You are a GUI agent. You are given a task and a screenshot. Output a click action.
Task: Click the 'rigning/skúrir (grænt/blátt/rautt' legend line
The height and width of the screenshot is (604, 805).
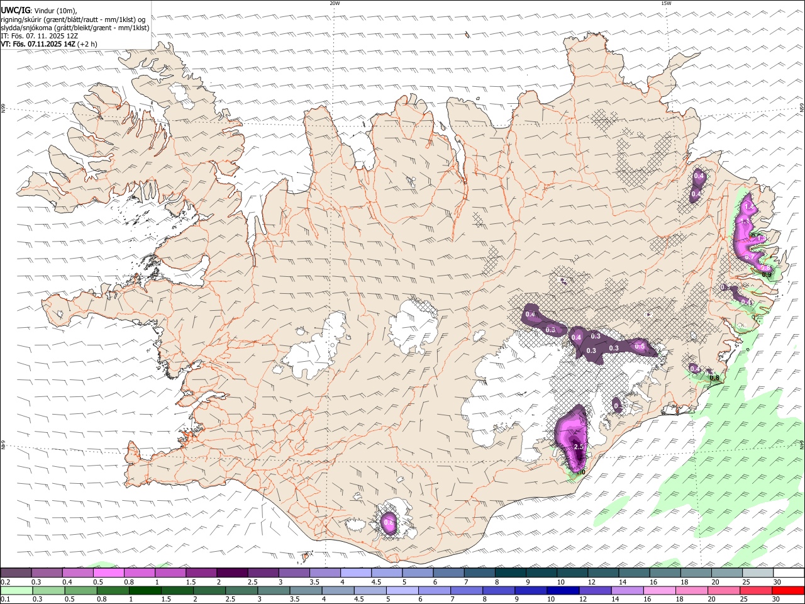pyautogui.click(x=74, y=19)
